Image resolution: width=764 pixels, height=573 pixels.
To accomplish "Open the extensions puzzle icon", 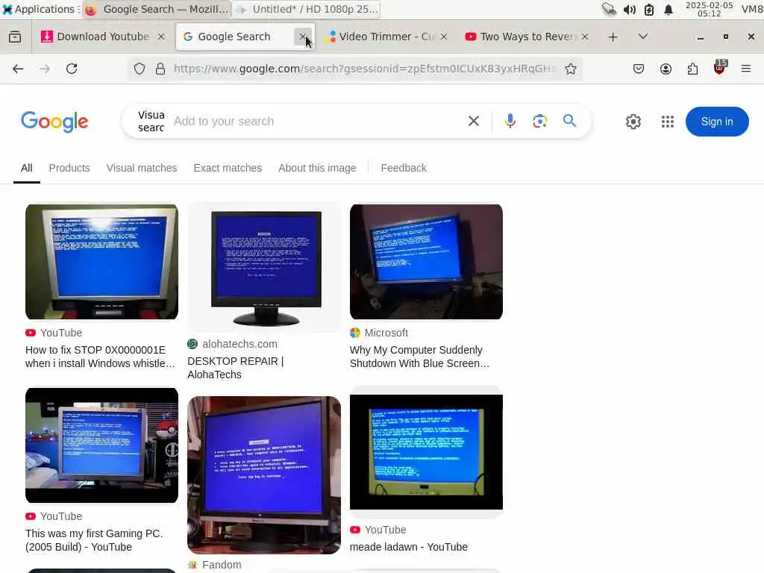I will click(x=692, y=69).
